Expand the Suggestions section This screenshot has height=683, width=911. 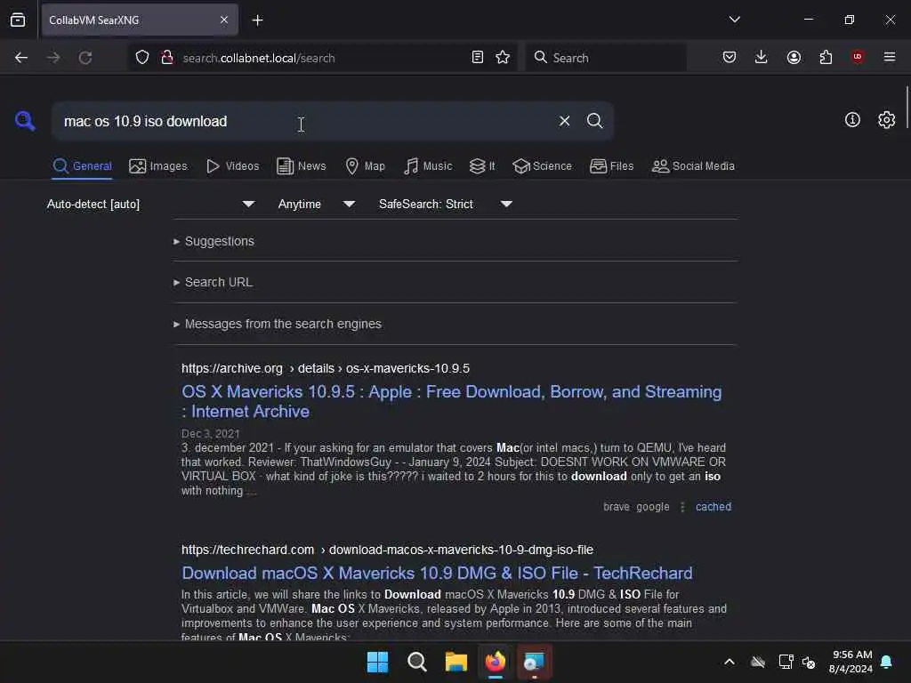(214, 241)
